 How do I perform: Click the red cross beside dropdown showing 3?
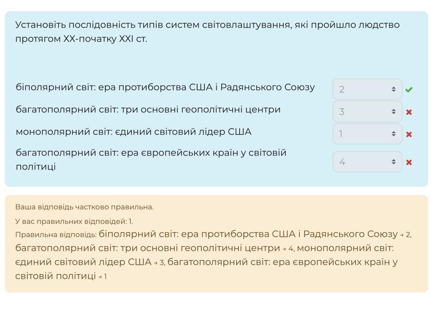click(x=409, y=112)
